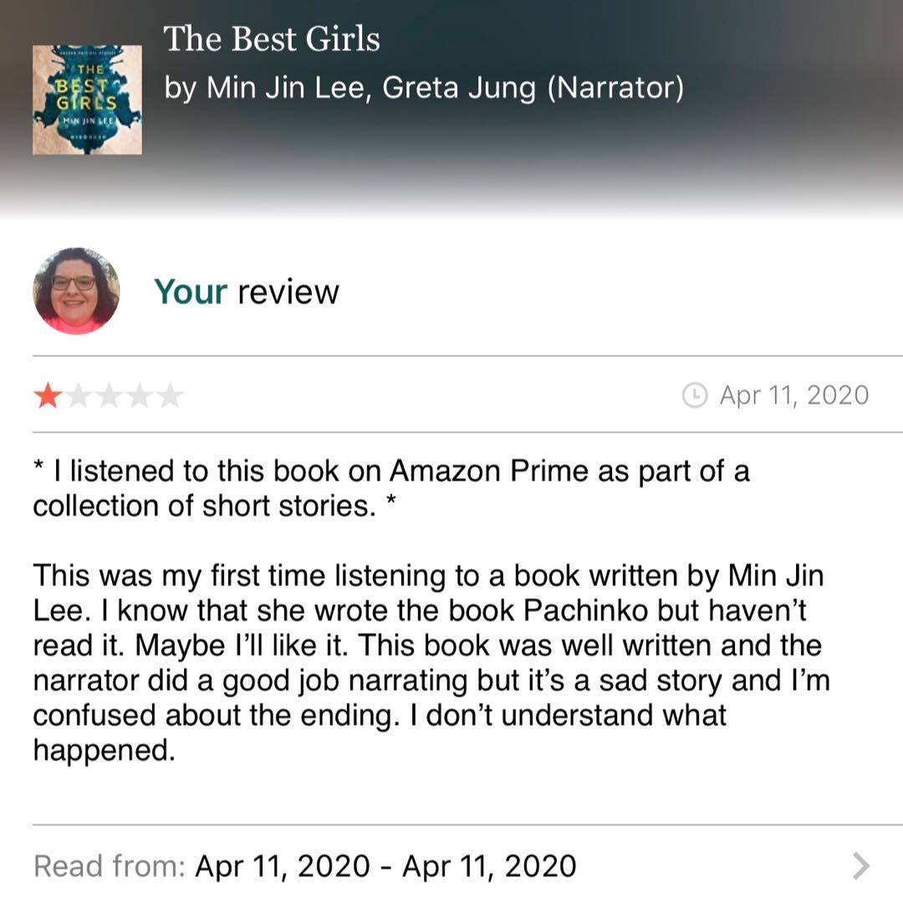Set rating to two stars
Viewport: 903px width, 903px height.
78,395
